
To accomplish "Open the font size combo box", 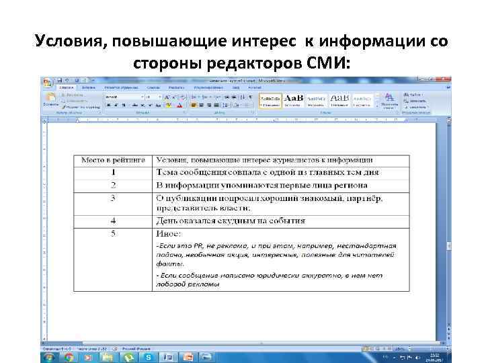I will tap(153, 97).
